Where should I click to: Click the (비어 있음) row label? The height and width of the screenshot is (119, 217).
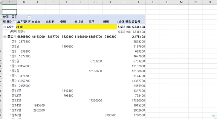[x=17, y=32]
